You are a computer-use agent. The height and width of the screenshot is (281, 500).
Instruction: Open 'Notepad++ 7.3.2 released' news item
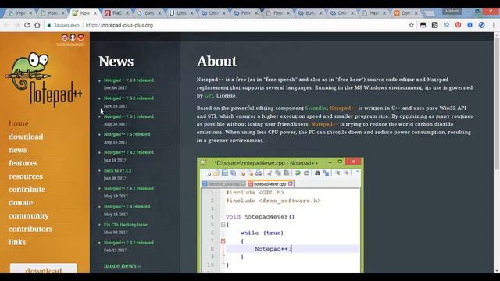coord(128,243)
